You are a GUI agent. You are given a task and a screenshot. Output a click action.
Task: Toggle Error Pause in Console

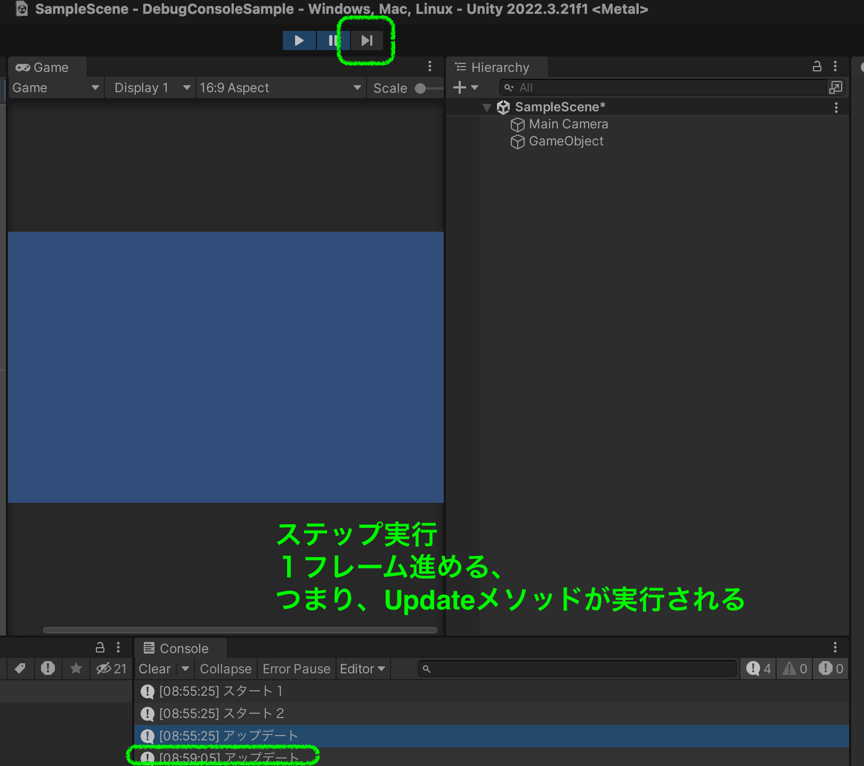click(x=297, y=669)
